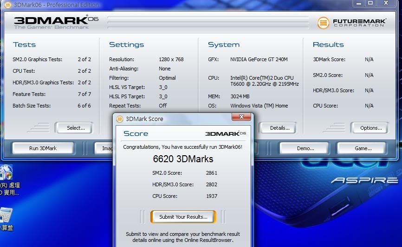Screen dimensions: 402x247
Task: Click the 3DMark06 logo inside the Score dialog
Action: pos(226,133)
